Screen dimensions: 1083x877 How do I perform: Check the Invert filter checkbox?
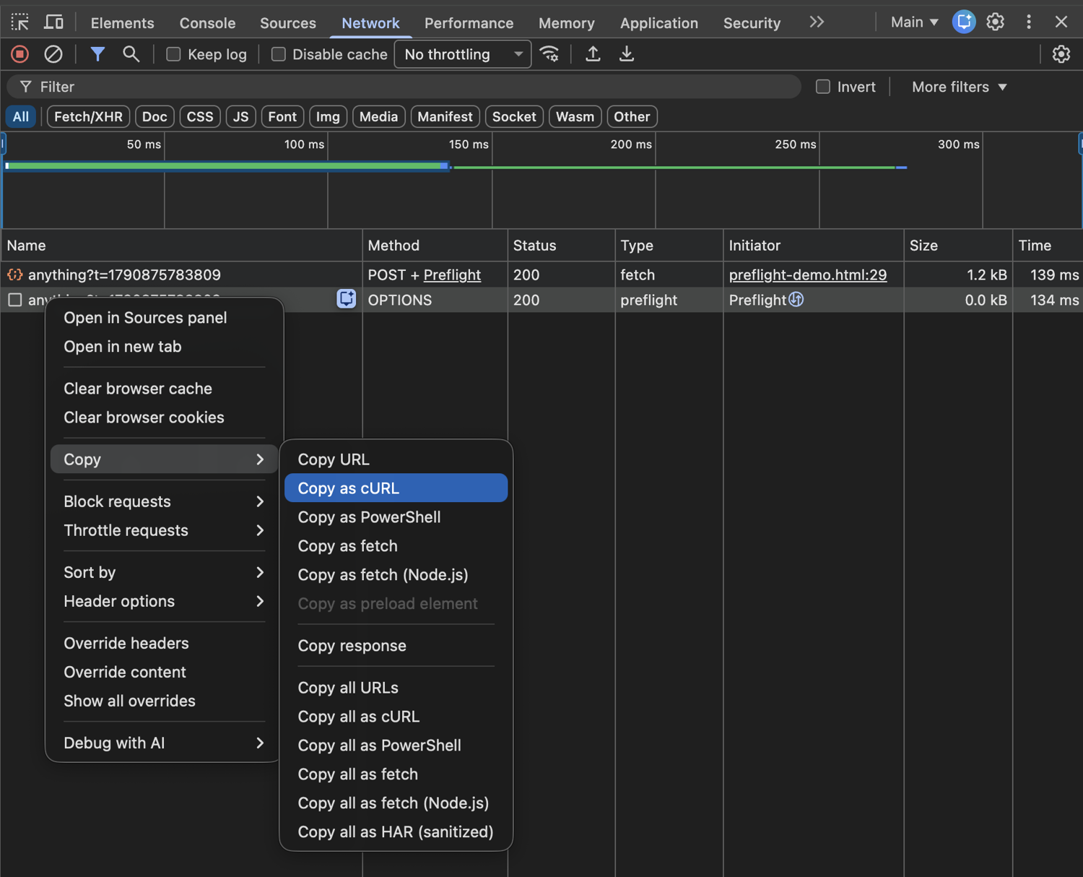[x=823, y=87]
